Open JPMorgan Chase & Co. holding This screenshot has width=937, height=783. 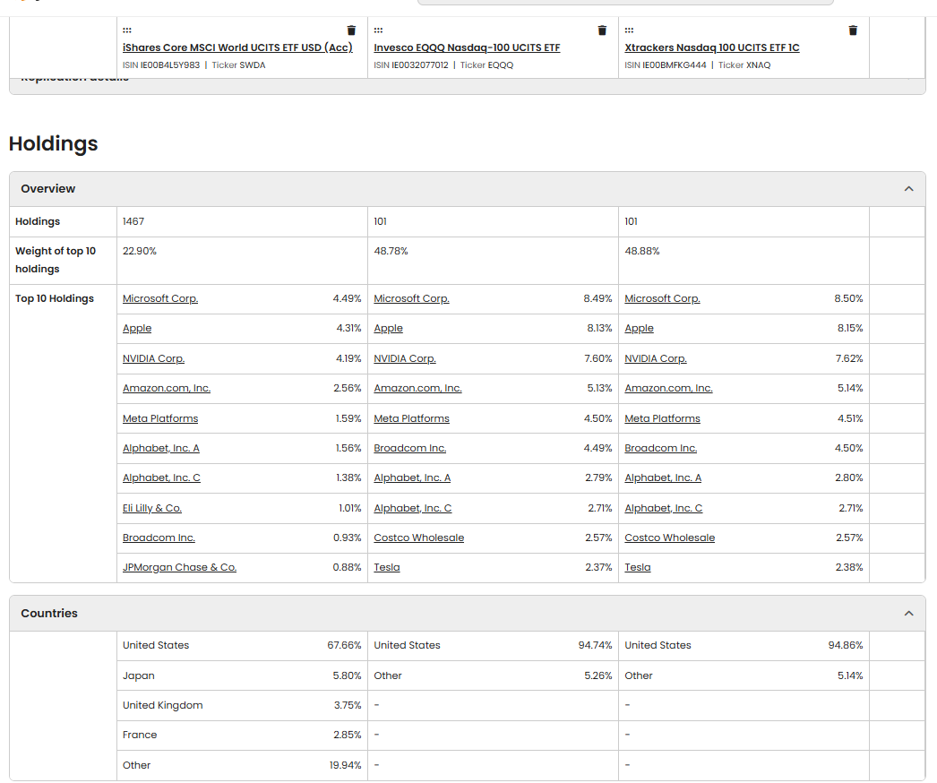coord(179,568)
